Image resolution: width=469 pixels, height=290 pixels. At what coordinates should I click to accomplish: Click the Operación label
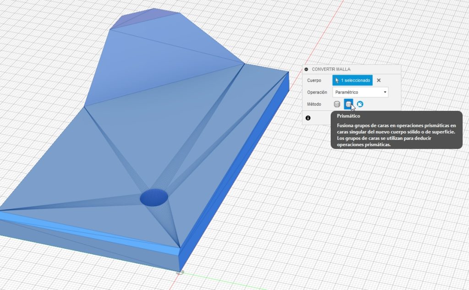(x=317, y=92)
